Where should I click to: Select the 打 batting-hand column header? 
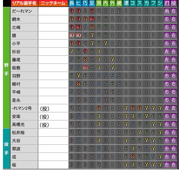click(167, 3)
